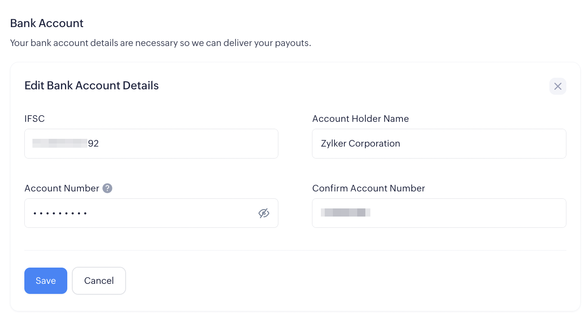The width and height of the screenshot is (583, 314).
Task: Click the "Bank Account" section title
Action: (x=47, y=23)
